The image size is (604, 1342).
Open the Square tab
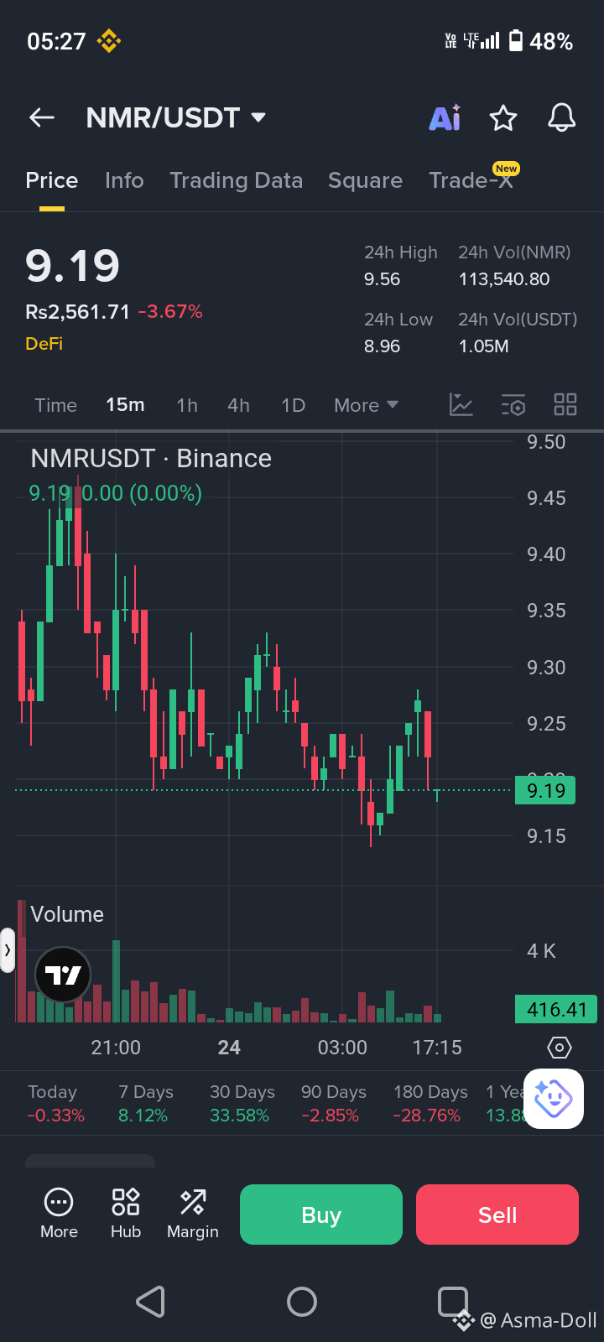pos(365,180)
